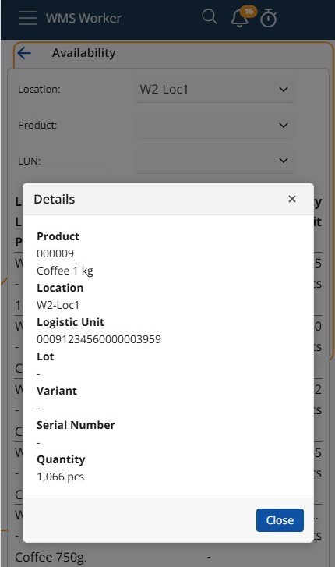The height and width of the screenshot is (567, 335).
Task: Open the Product filter dropdown
Action: tap(215, 125)
